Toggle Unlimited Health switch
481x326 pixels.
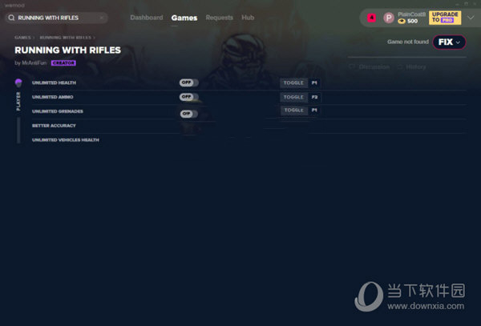tap(189, 83)
